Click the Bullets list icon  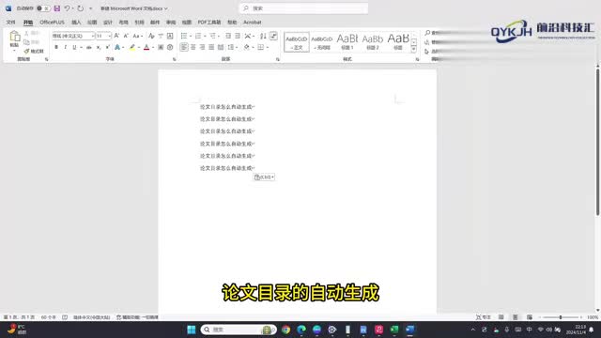184,36
